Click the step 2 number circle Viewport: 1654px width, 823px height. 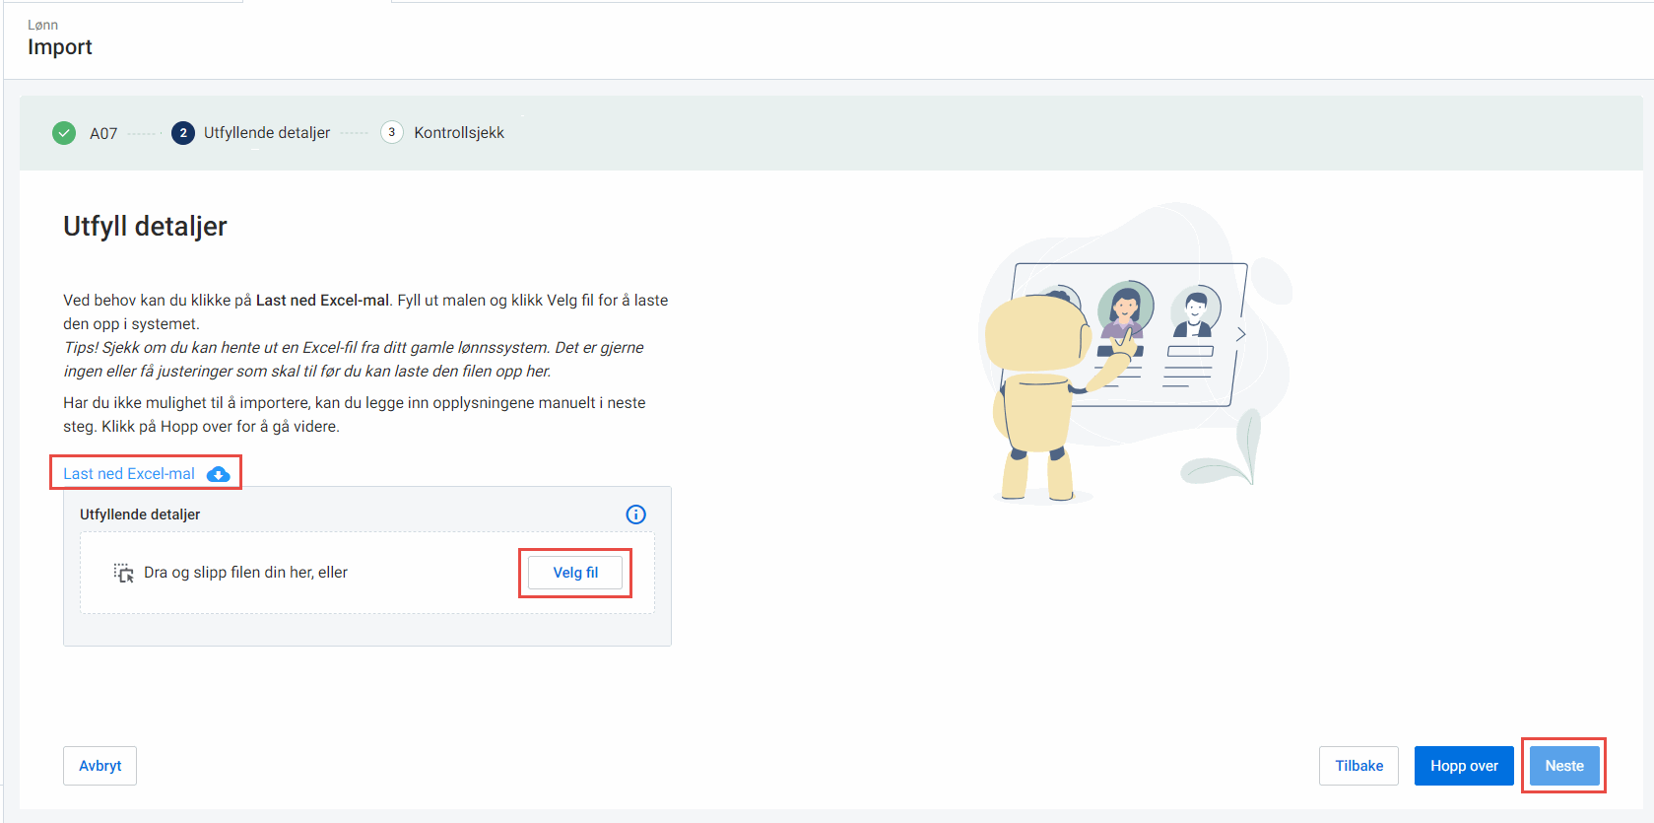182,133
